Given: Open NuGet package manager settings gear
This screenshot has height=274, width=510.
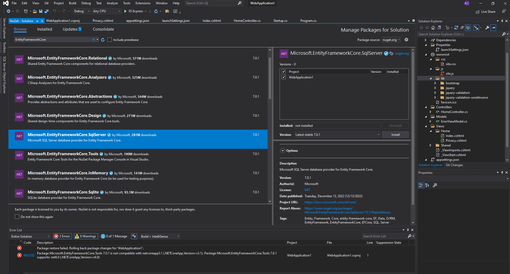Looking at the screenshot, I should coord(406,39).
